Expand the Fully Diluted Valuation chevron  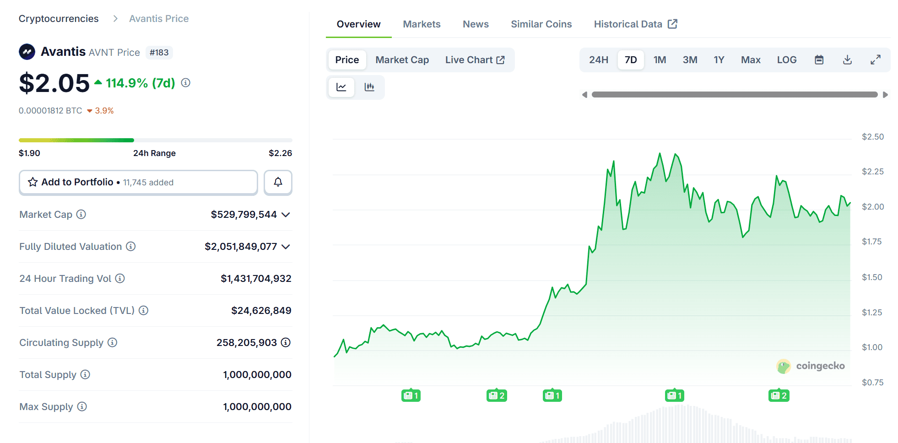coord(286,247)
